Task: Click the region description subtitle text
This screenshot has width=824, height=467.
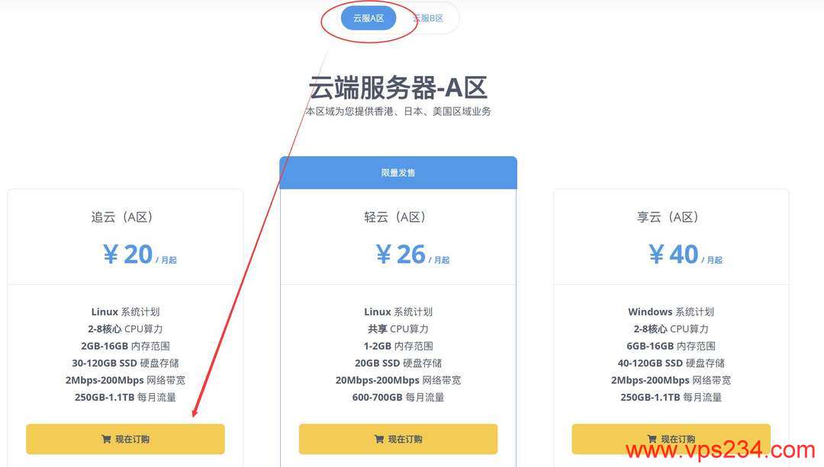Action: [x=398, y=111]
